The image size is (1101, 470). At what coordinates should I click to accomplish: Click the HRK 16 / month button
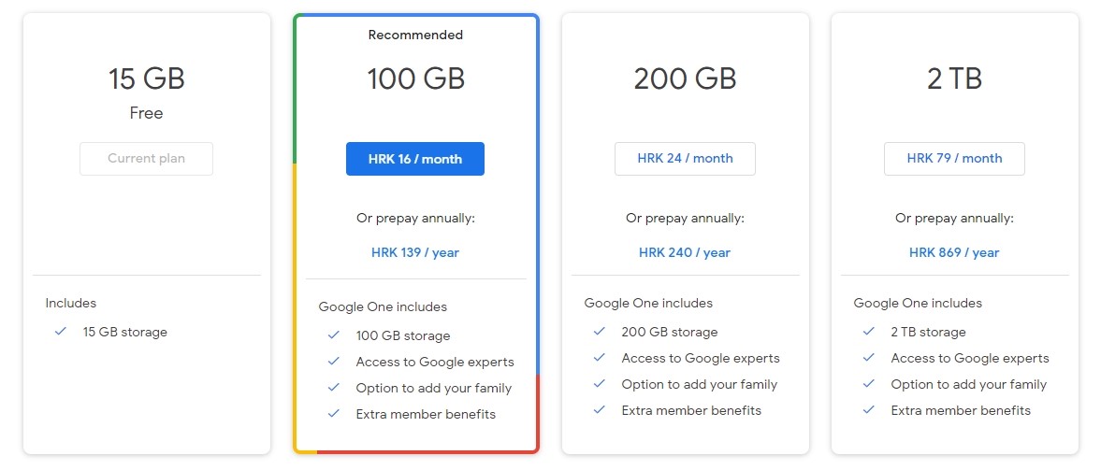tap(415, 159)
